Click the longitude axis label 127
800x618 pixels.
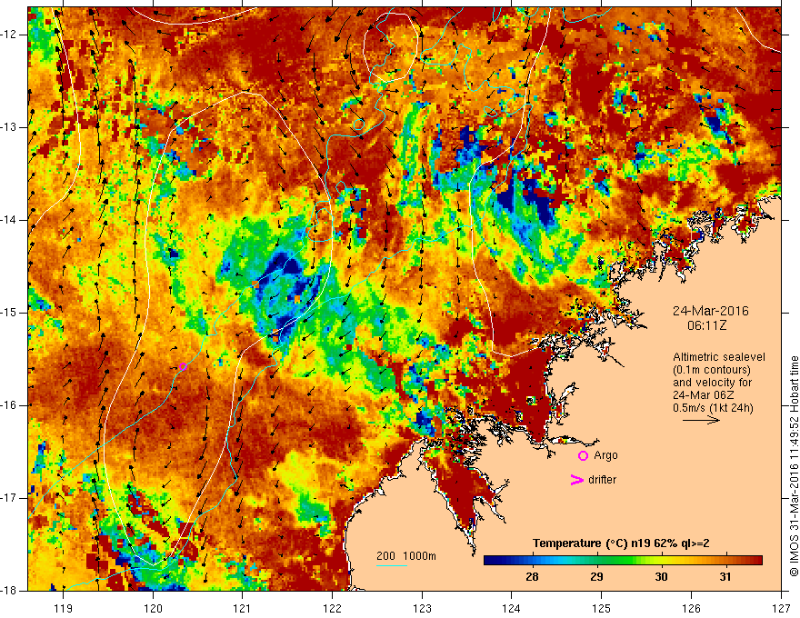[x=781, y=608]
